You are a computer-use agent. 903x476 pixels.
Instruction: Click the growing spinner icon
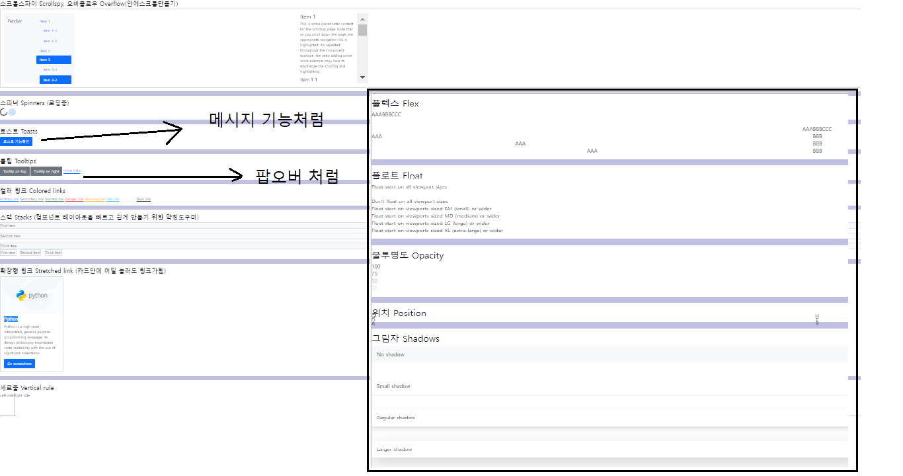(13, 112)
